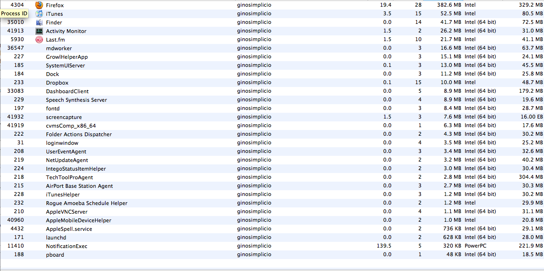This screenshot has height=271, width=544.
Task: Click the 48 KB memory cell for pboard
Action: pyautogui.click(x=454, y=254)
